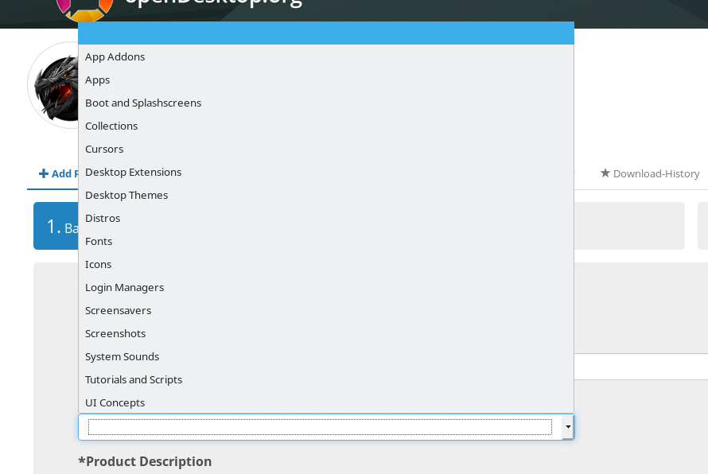Choose System Sounds option

326,356
